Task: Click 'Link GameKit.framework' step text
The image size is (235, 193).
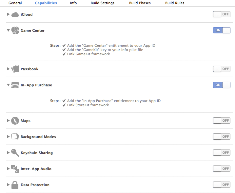Action: tap(88, 54)
